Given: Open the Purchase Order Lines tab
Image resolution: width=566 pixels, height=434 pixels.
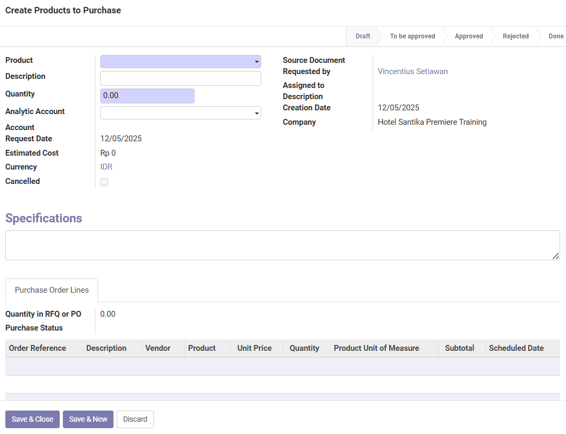Looking at the screenshot, I should click(52, 291).
